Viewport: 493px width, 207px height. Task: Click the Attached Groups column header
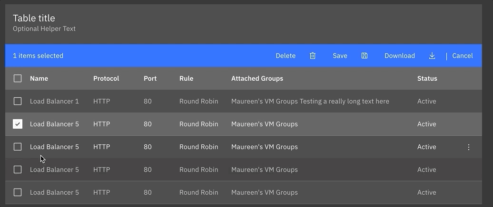(257, 78)
